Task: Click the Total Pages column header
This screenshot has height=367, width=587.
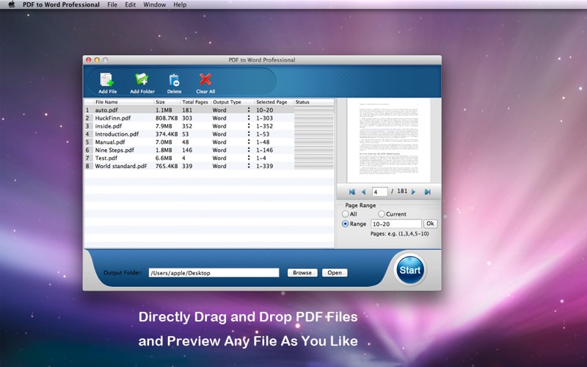Action: (x=196, y=102)
